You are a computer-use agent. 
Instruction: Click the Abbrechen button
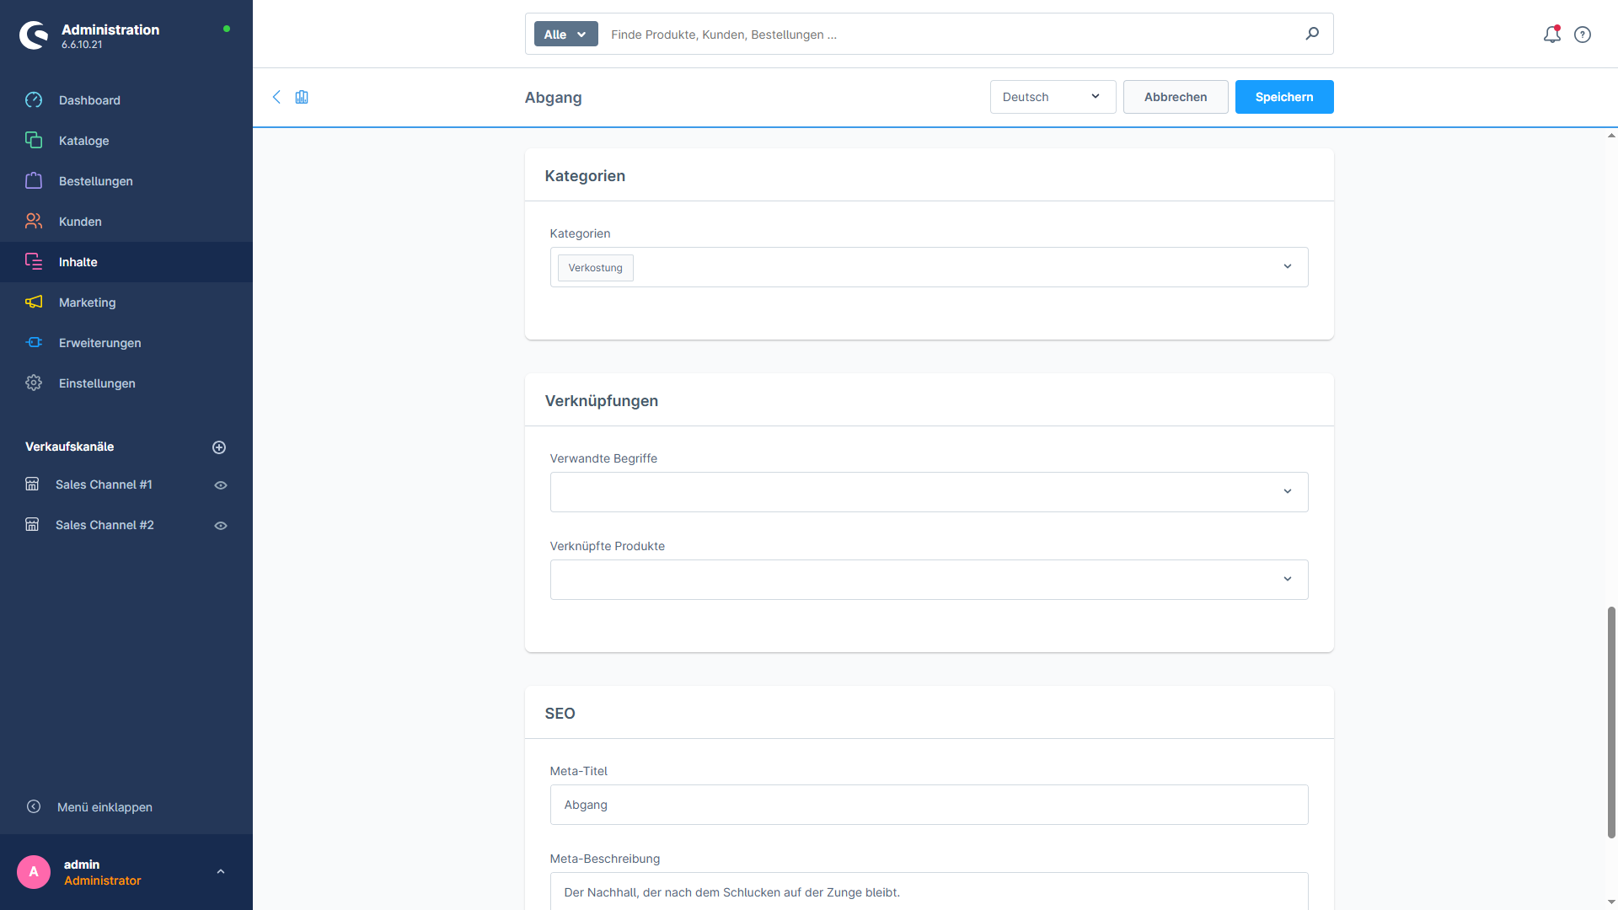pyautogui.click(x=1176, y=97)
